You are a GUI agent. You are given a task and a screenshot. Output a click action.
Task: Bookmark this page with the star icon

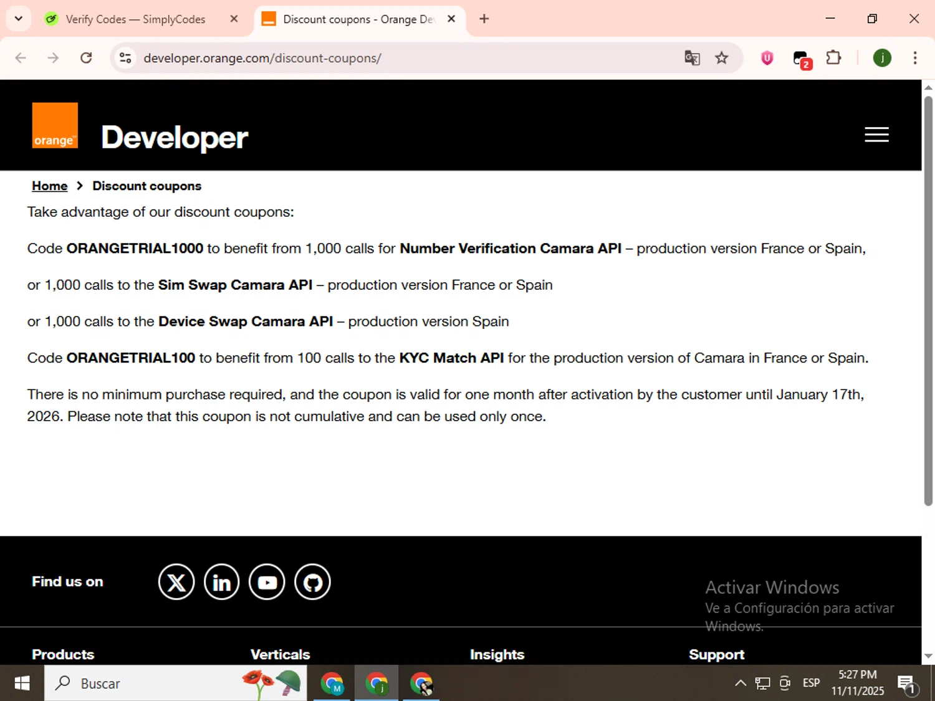(x=721, y=58)
